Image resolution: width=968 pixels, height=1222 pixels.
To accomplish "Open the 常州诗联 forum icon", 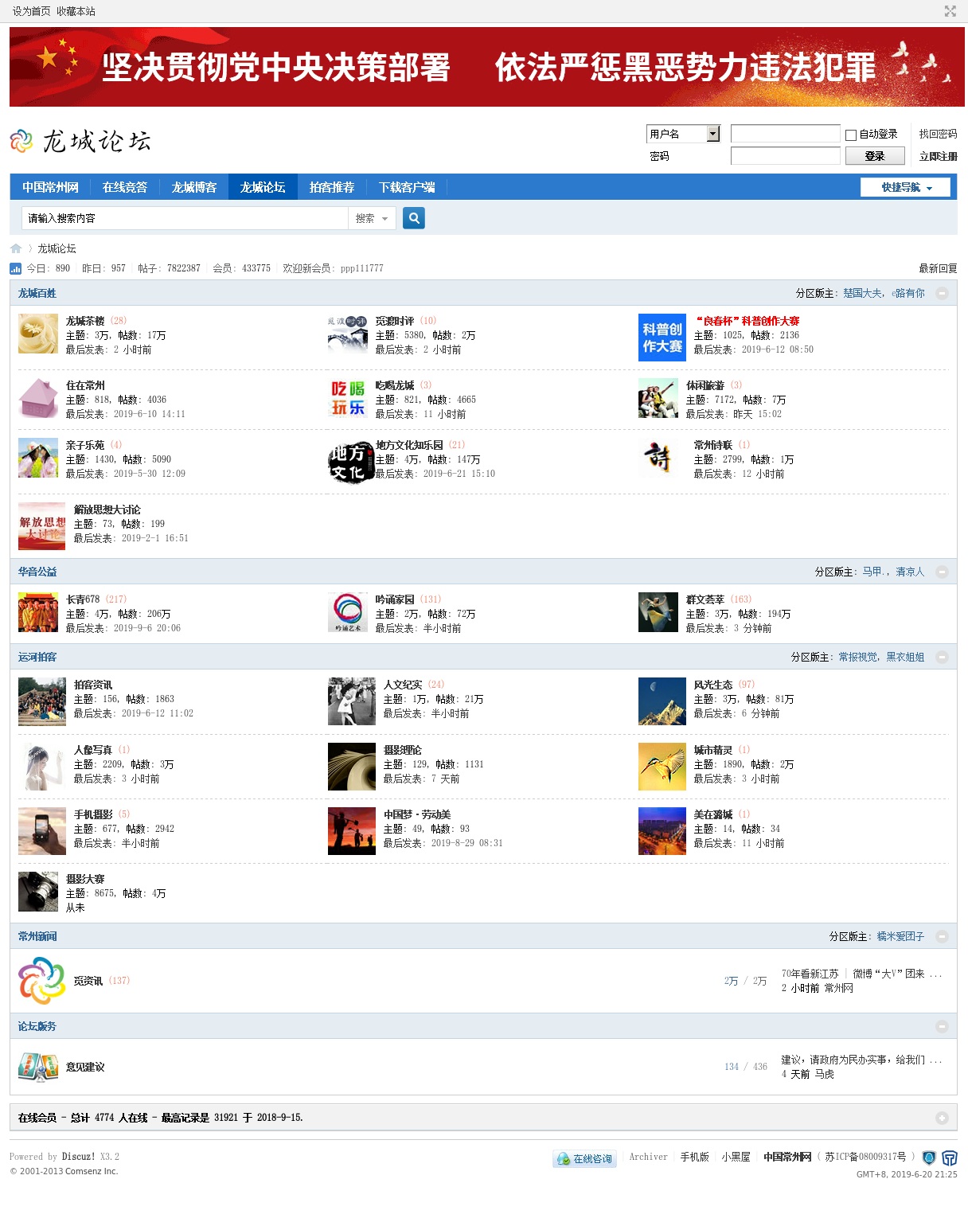I will (658, 459).
